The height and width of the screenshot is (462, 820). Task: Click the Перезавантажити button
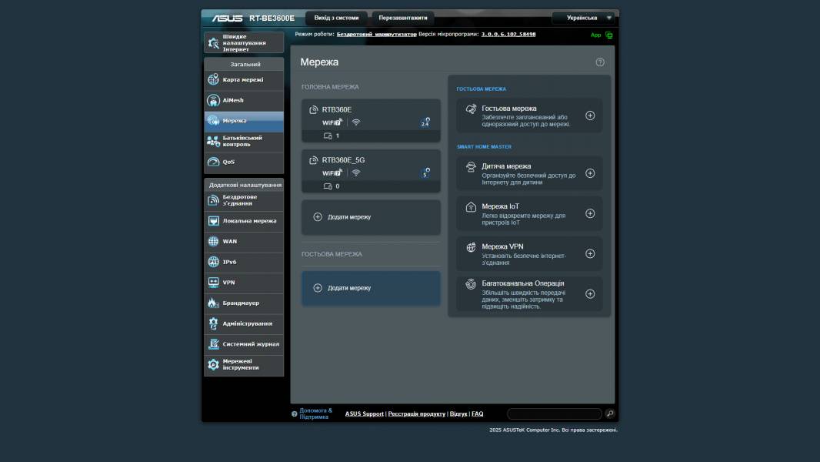coord(402,18)
